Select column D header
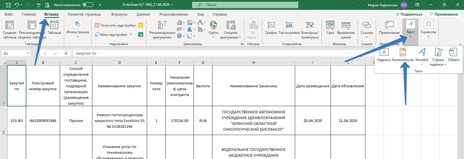464x159 pixels. click(119, 62)
